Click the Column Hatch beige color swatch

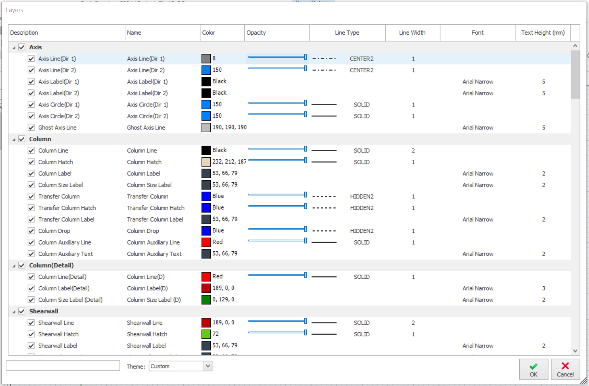[x=206, y=162]
